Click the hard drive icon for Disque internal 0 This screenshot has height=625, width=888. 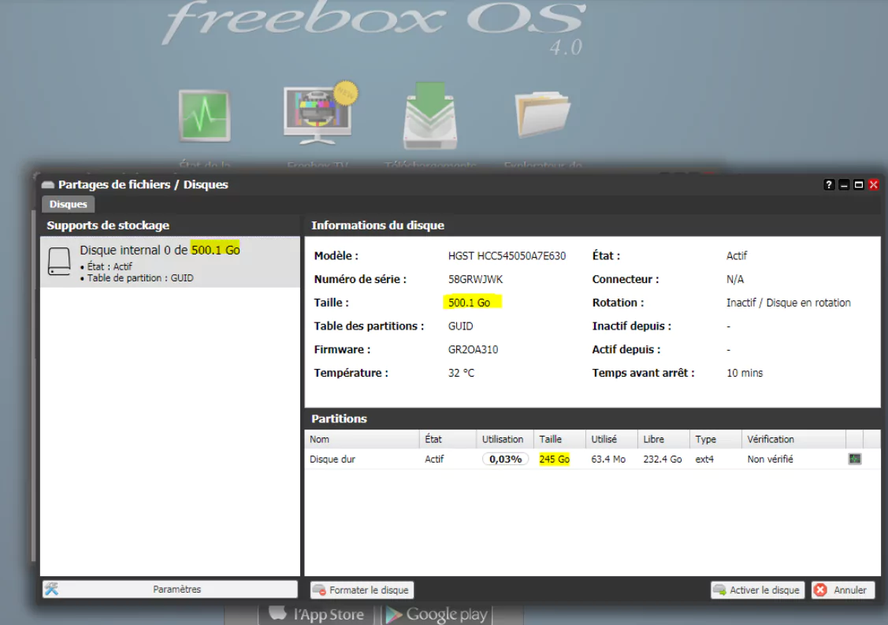(x=60, y=262)
